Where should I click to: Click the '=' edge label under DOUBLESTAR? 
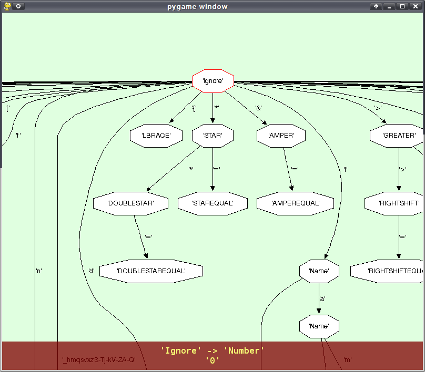point(148,236)
